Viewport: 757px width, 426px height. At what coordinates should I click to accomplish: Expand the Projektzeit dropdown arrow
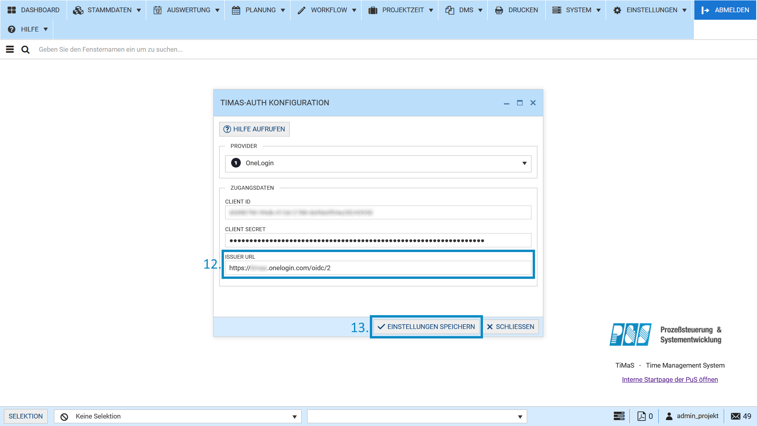[x=431, y=10]
